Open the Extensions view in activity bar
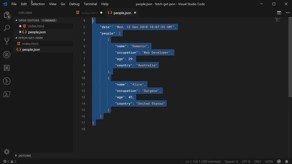 pos(7,68)
